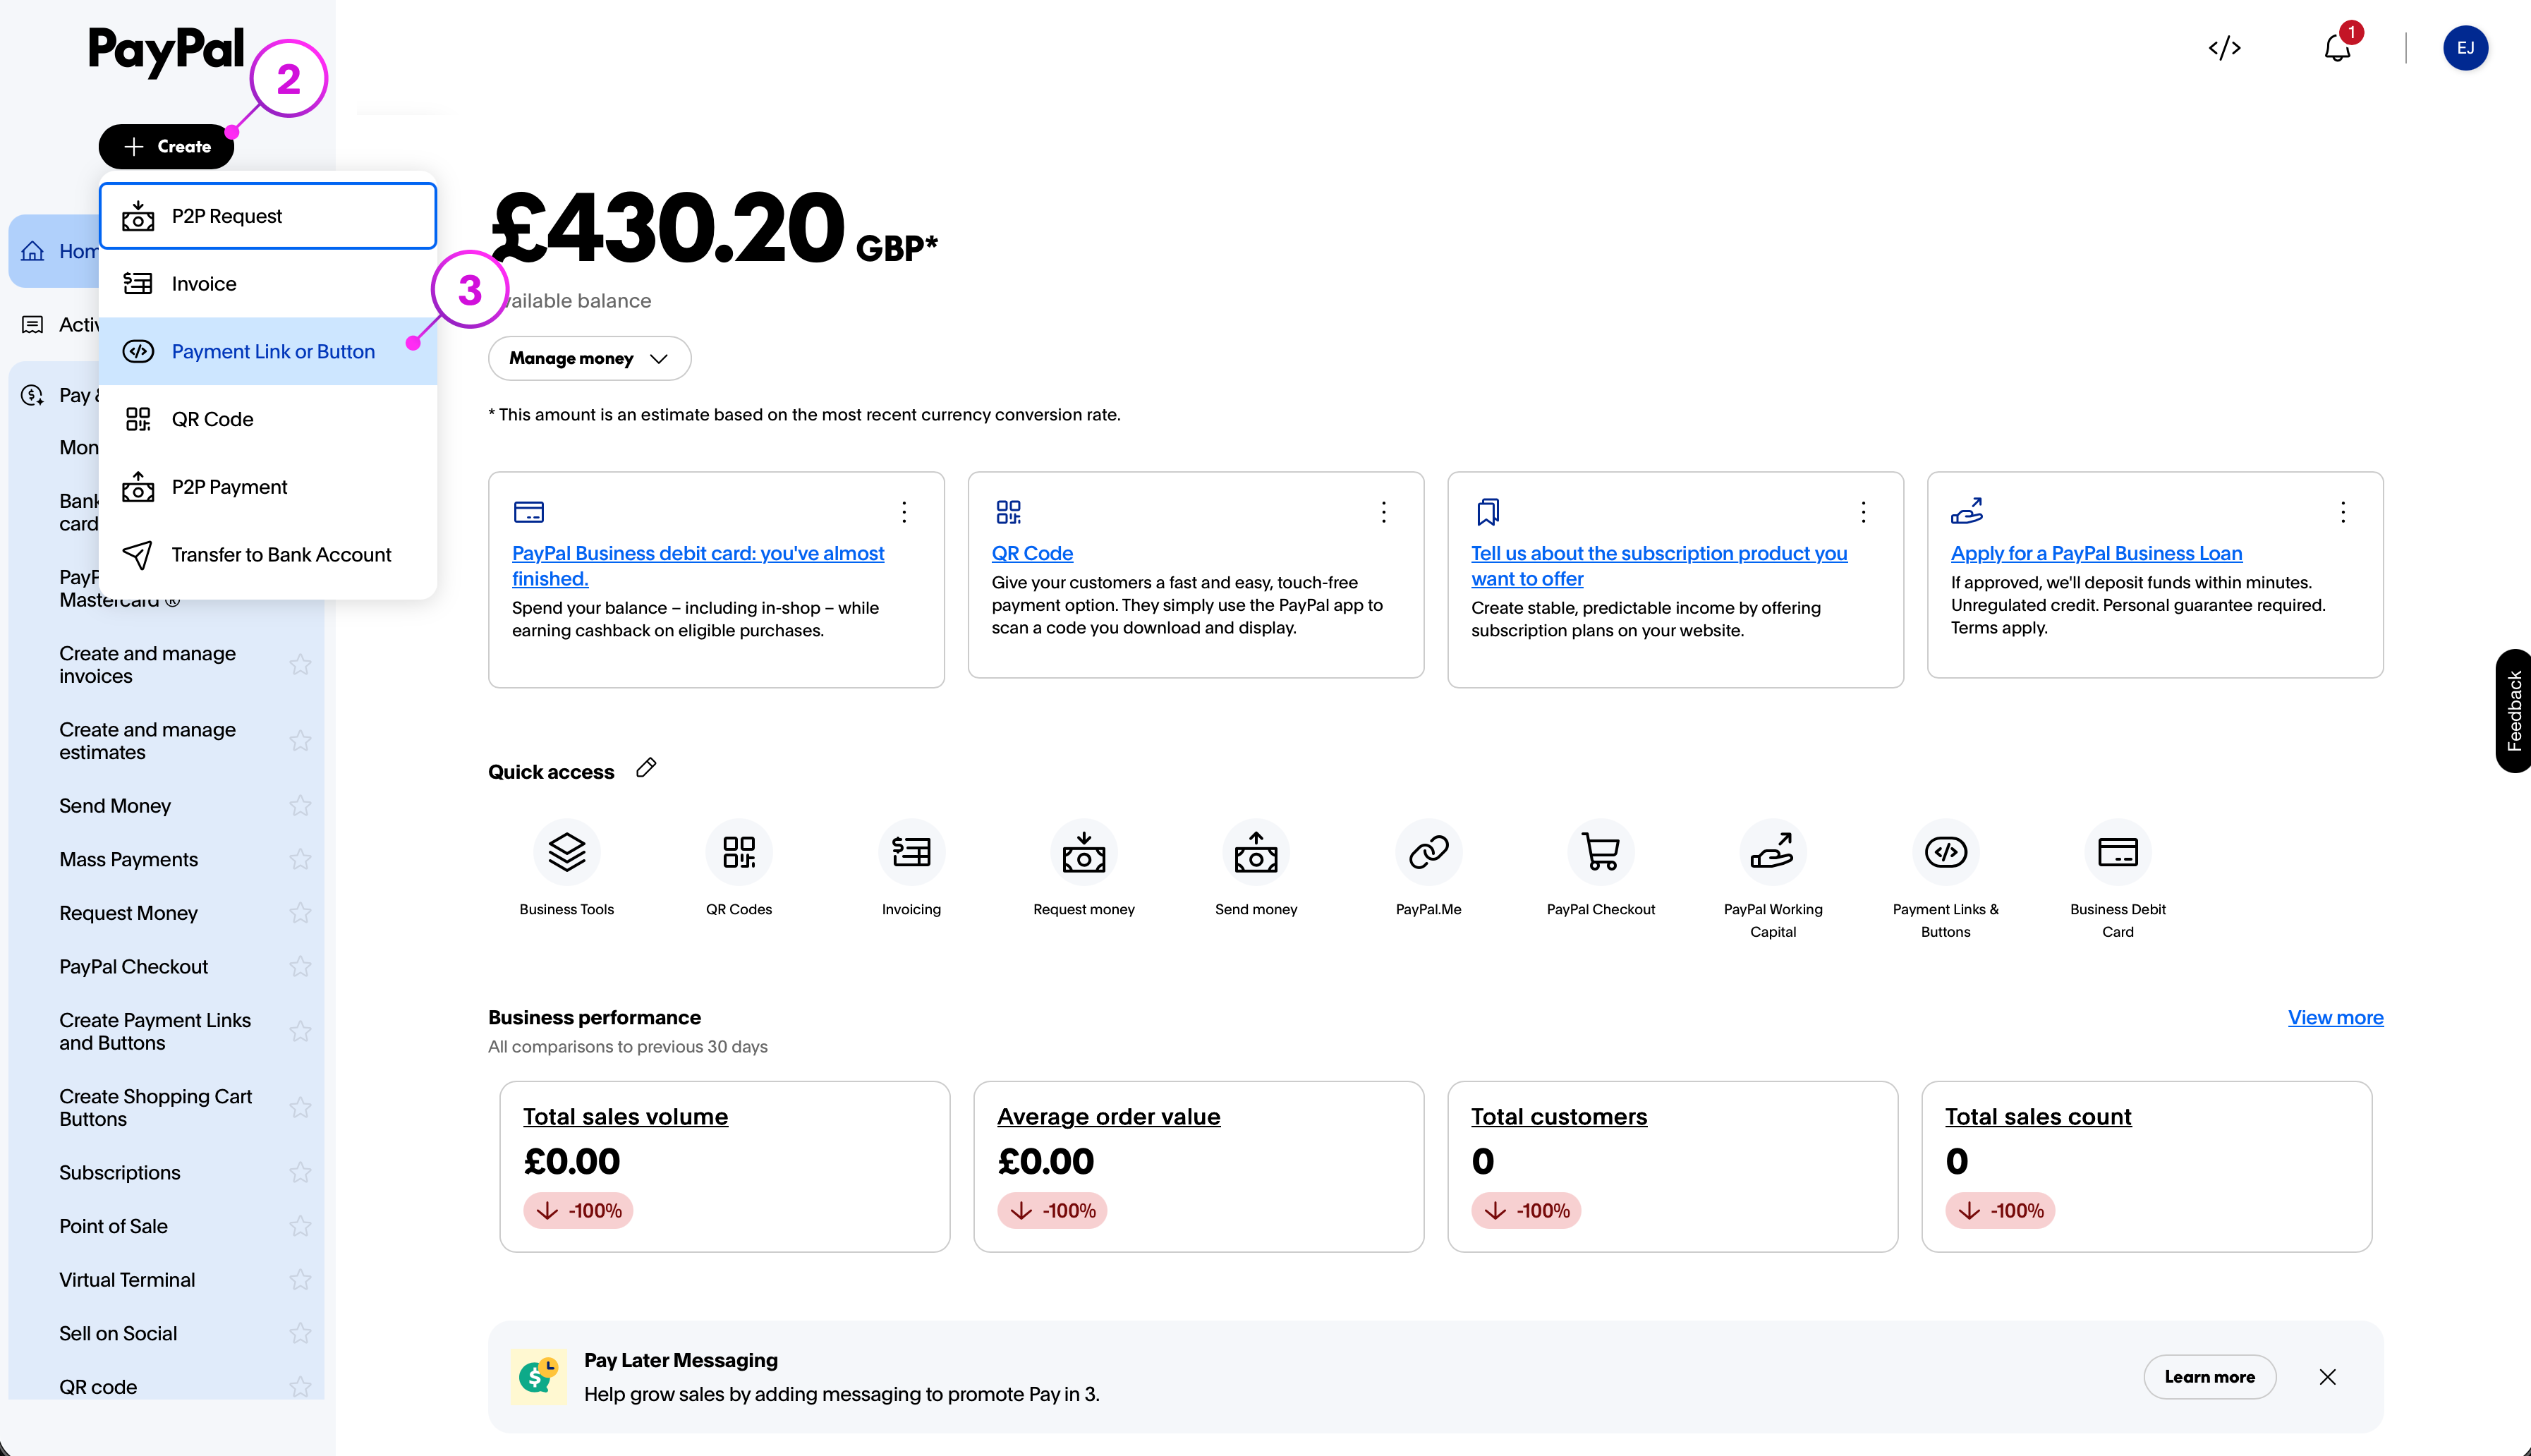
Task: Open Sell on Social in the sidebar
Action: (118, 1333)
